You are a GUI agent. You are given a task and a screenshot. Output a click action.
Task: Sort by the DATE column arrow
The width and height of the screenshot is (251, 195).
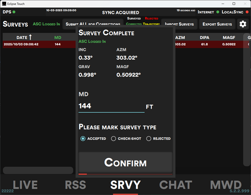(x=30, y=37)
